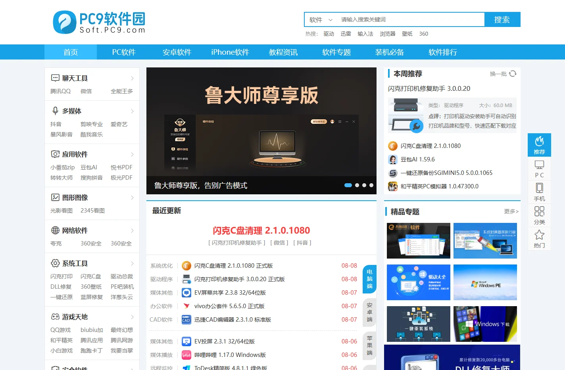The image size is (565, 370).
Task: Switch to the 苹果端 vertical tab
Action: pyautogui.click(x=369, y=345)
